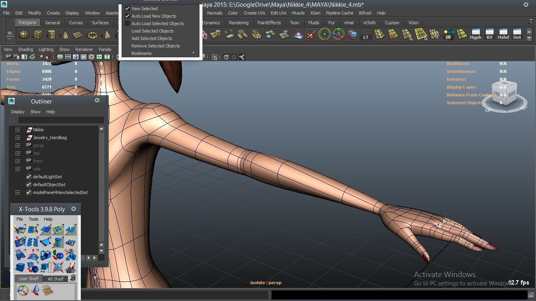This screenshot has height=301, width=536.
Task: Select the Sculpt Geometry brush shelf icon
Action: click(x=311, y=35)
